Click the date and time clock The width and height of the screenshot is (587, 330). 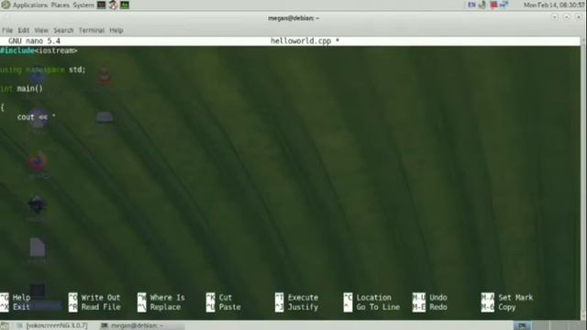click(554, 5)
